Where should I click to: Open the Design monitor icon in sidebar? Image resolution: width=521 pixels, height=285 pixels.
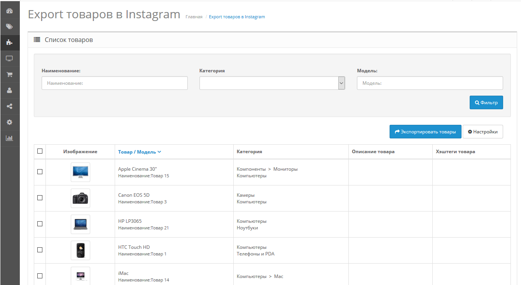[9, 58]
